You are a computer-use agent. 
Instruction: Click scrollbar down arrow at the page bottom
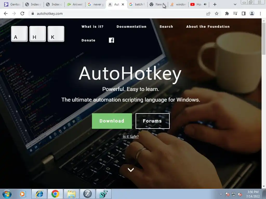tap(264, 187)
